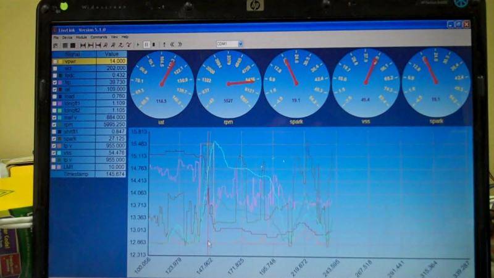Open the Commands menu
Screen dimensions: 494x278
99,37
